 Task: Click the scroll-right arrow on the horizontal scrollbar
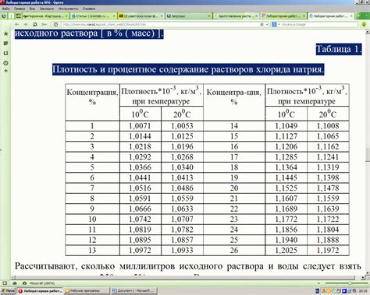pyautogui.click(x=363, y=278)
